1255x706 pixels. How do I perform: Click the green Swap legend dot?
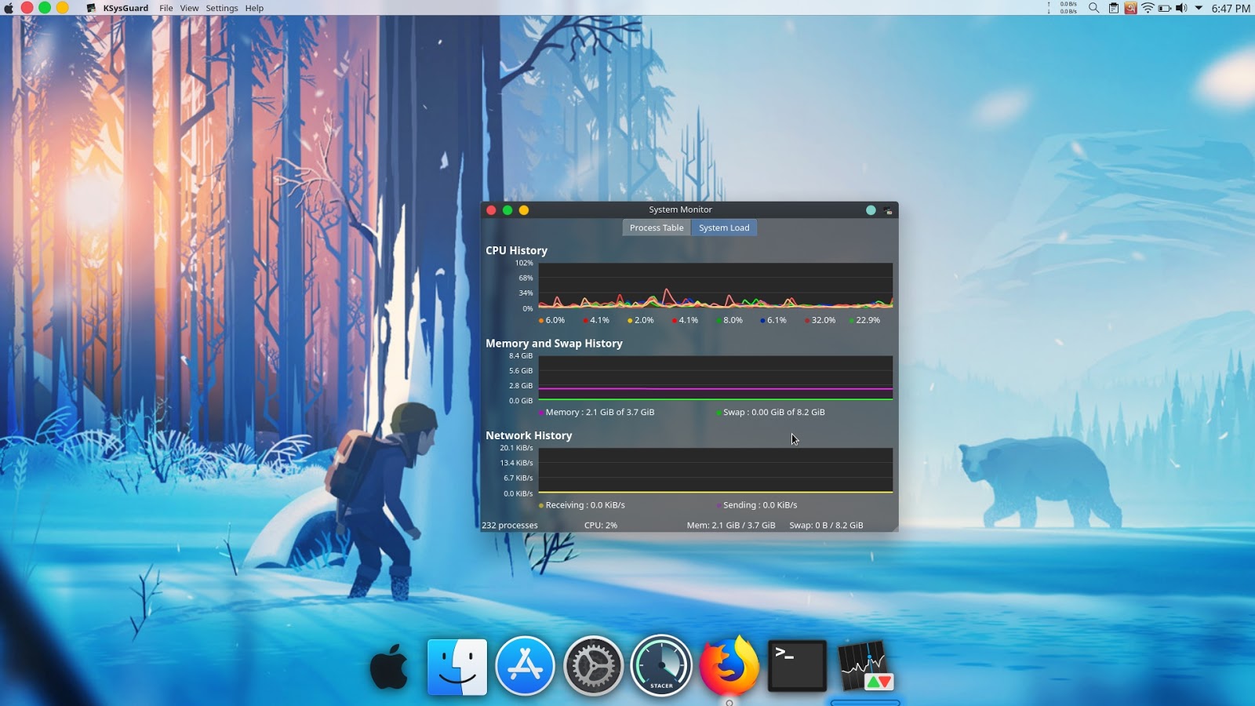click(718, 413)
